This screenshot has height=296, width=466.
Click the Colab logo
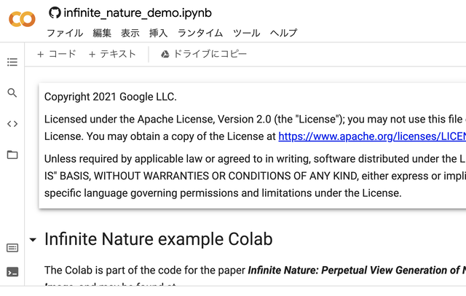pos(22,20)
